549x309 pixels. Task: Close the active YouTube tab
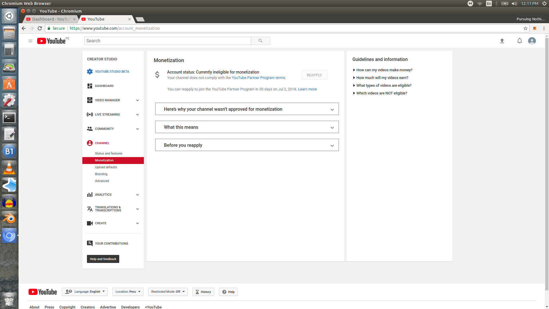pyautogui.click(x=130, y=19)
